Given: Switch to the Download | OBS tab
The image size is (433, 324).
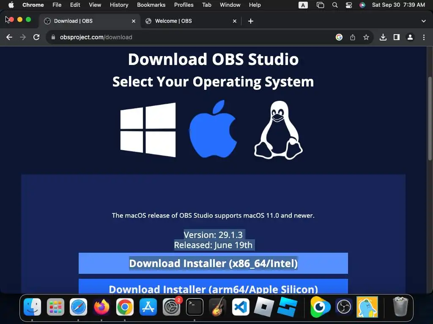Looking at the screenshot, I should click(x=90, y=21).
